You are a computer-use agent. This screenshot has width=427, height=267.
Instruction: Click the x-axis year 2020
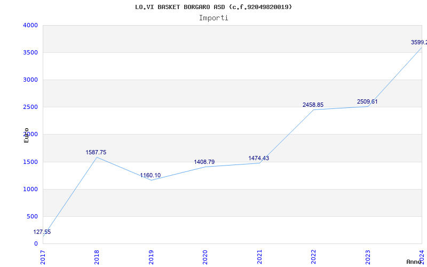[205, 257]
